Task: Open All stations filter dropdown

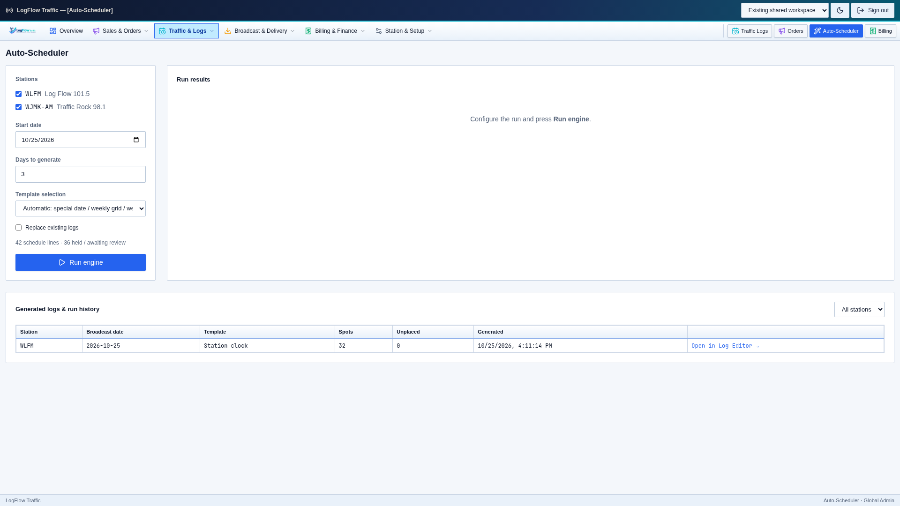Action: (859, 309)
